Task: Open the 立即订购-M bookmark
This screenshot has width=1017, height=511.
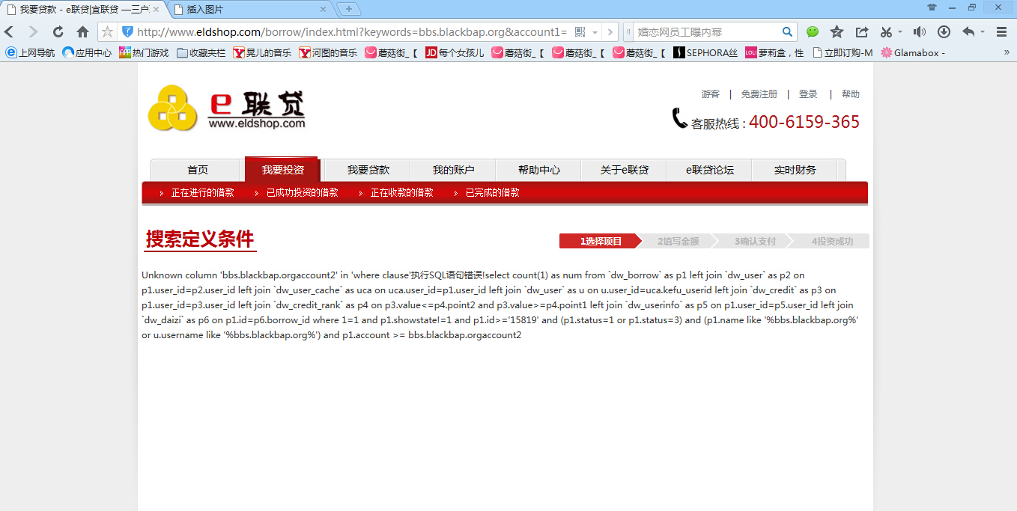Action: (x=842, y=52)
